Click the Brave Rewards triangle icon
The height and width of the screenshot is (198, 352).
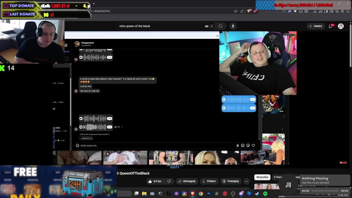coord(255,11)
